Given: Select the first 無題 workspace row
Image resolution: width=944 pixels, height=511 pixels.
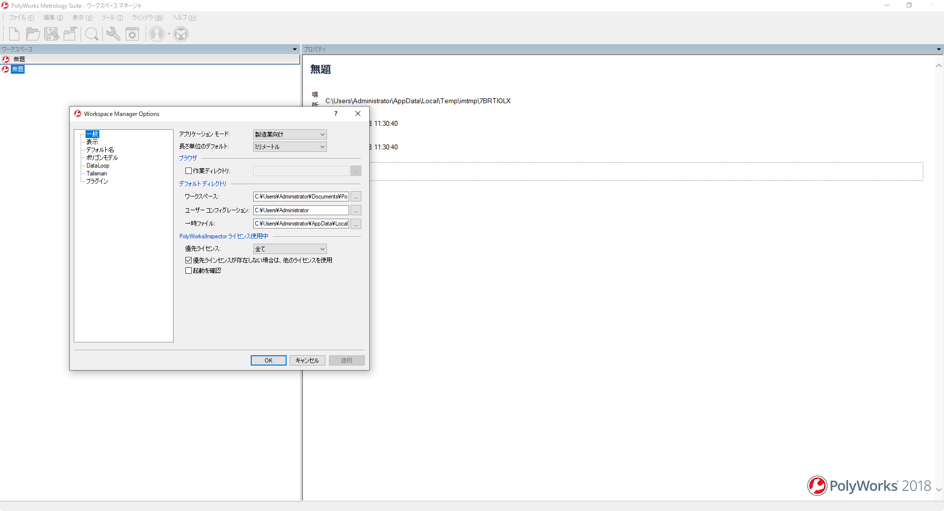Looking at the screenshot, I should (150, 59).
